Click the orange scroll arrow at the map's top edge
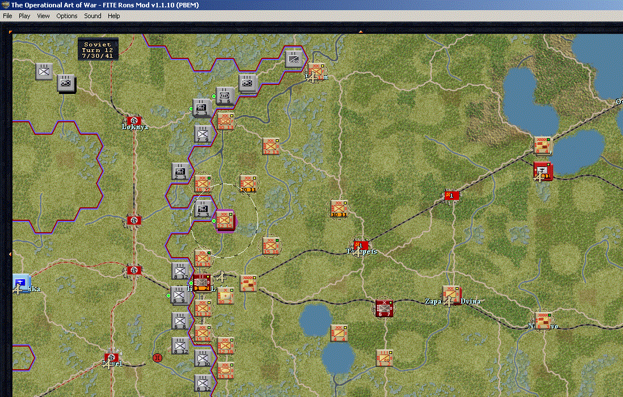This screenshot has width=623, height=397. pyautogui.click(x=361, y=31)
